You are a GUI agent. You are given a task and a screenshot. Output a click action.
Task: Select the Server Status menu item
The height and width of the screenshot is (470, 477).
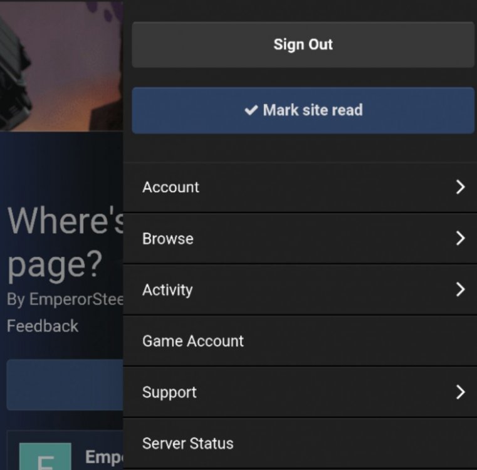(x=300, y=444)
